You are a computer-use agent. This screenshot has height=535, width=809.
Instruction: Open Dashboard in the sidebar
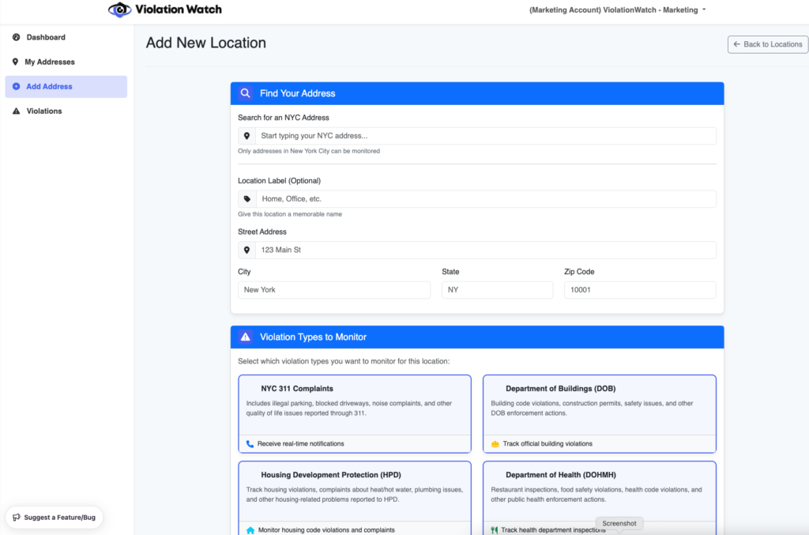46,37
